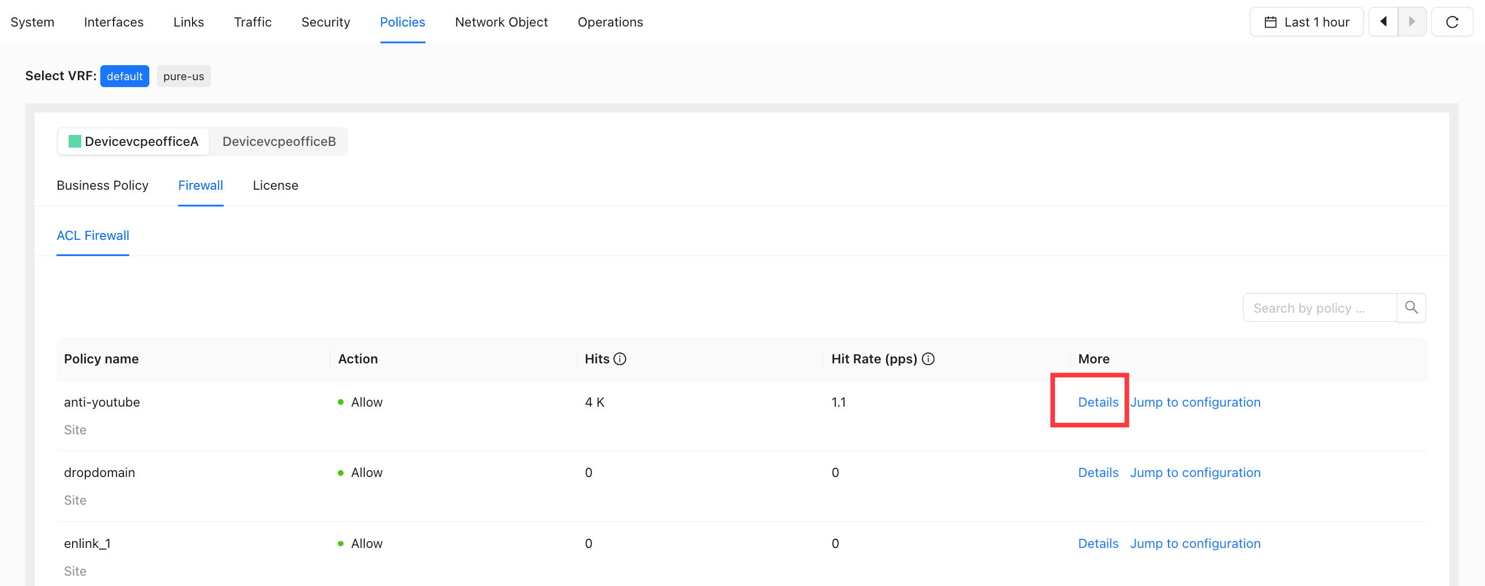Click Site label under enlink_1
The height and width of the screenshot is (586, 1485).
(x=75, y=571)
